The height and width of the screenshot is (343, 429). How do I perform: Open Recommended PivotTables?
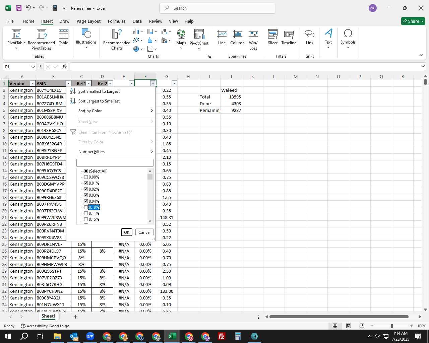point(41,40)
